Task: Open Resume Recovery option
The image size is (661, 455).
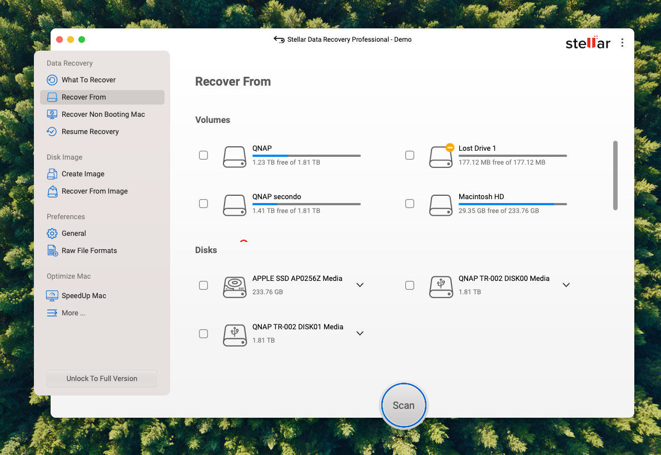Action: (x=102, y=132)
